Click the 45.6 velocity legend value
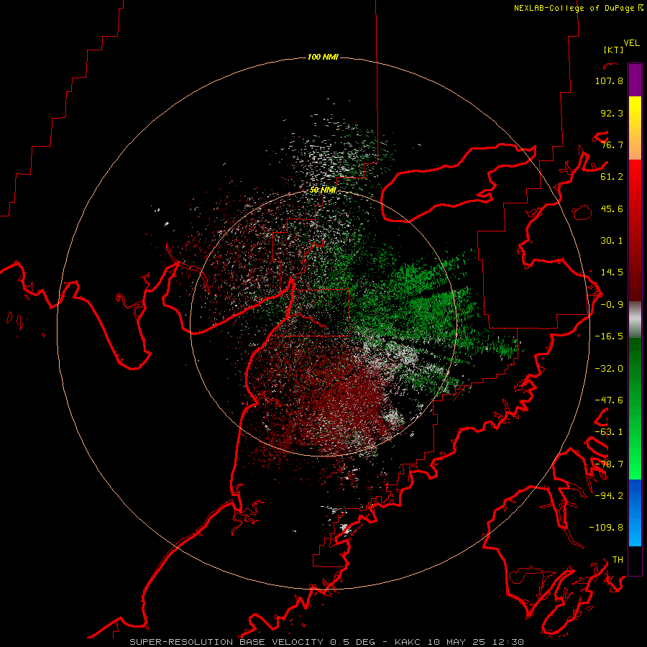This screenshot has height=647, width=647. (612, 208)
